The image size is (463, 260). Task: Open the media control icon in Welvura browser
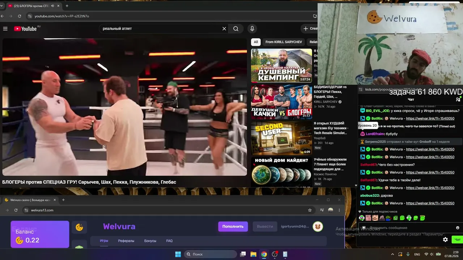pyautogui.click(x=322, y=210)
